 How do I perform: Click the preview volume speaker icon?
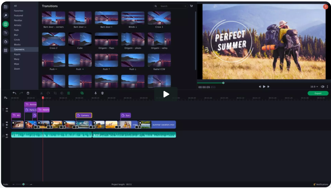(x=322, y=87)
